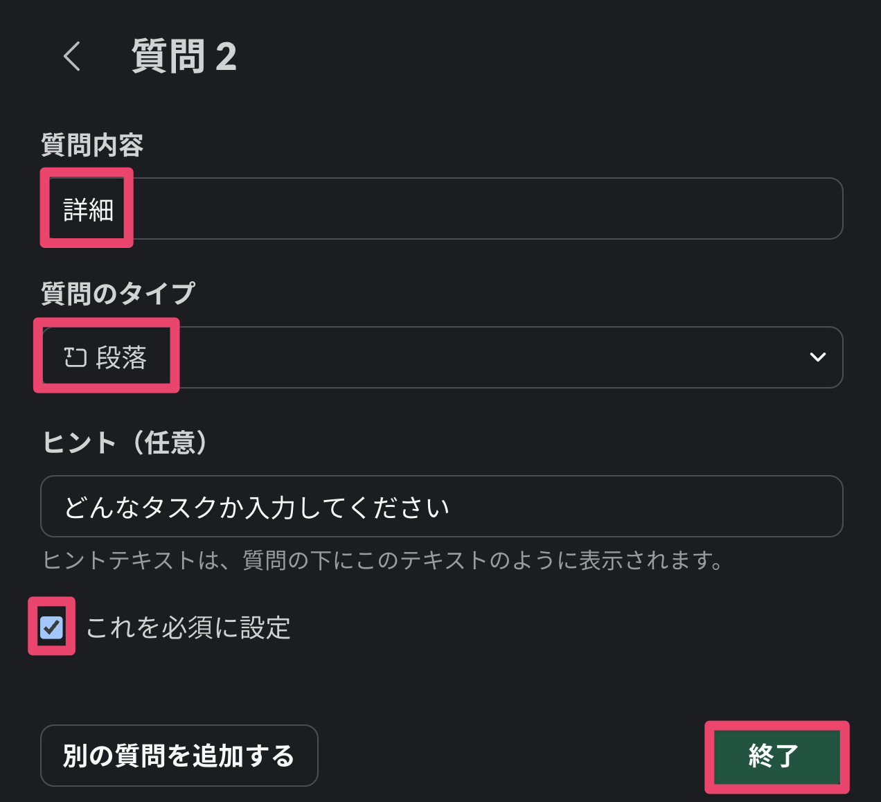Click 別の質問を追加する button
The width and height of the screenshot is (881, 802).
tap(179, 756)
